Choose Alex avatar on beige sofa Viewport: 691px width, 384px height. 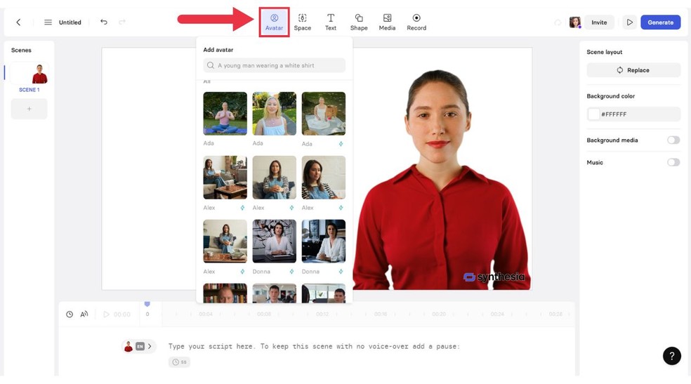(225, 241)
